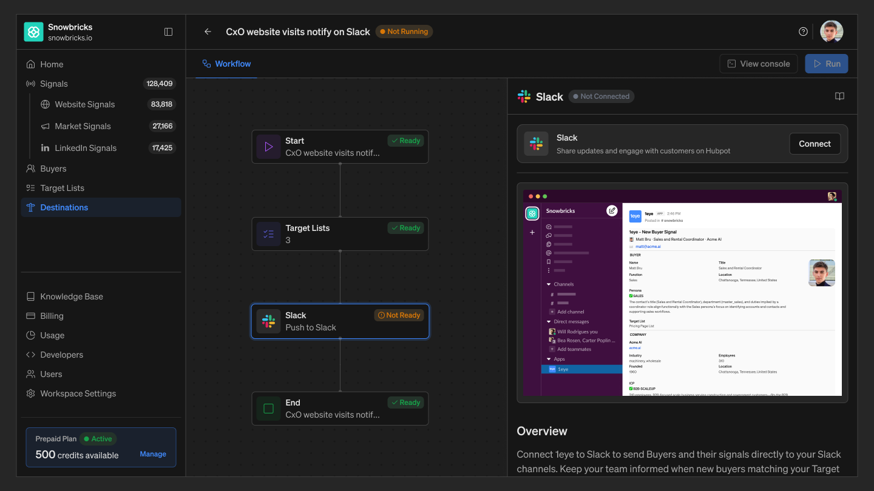Click the Billing card icon
The image size is (874, 491).
coord(30,316)
